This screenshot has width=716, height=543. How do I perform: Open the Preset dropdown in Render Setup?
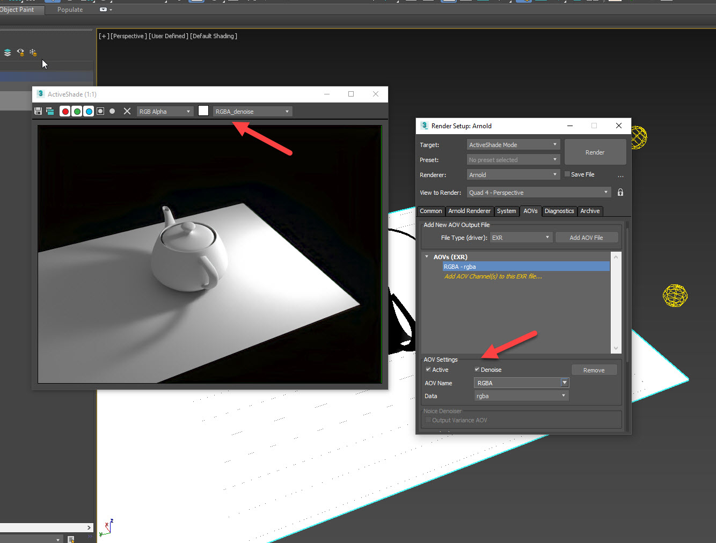[513, 160]
